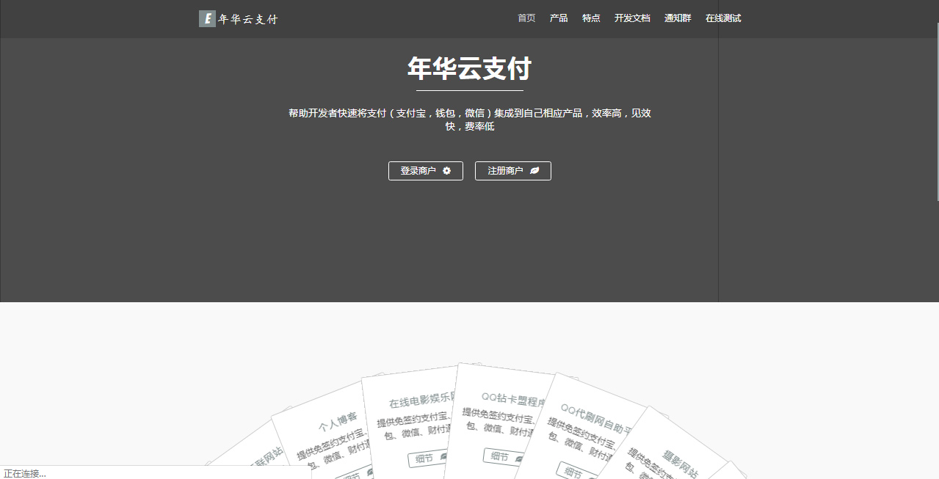Click the 注册商户 button
The height and width of the screenshot is (479, 939).
point(513,171)
